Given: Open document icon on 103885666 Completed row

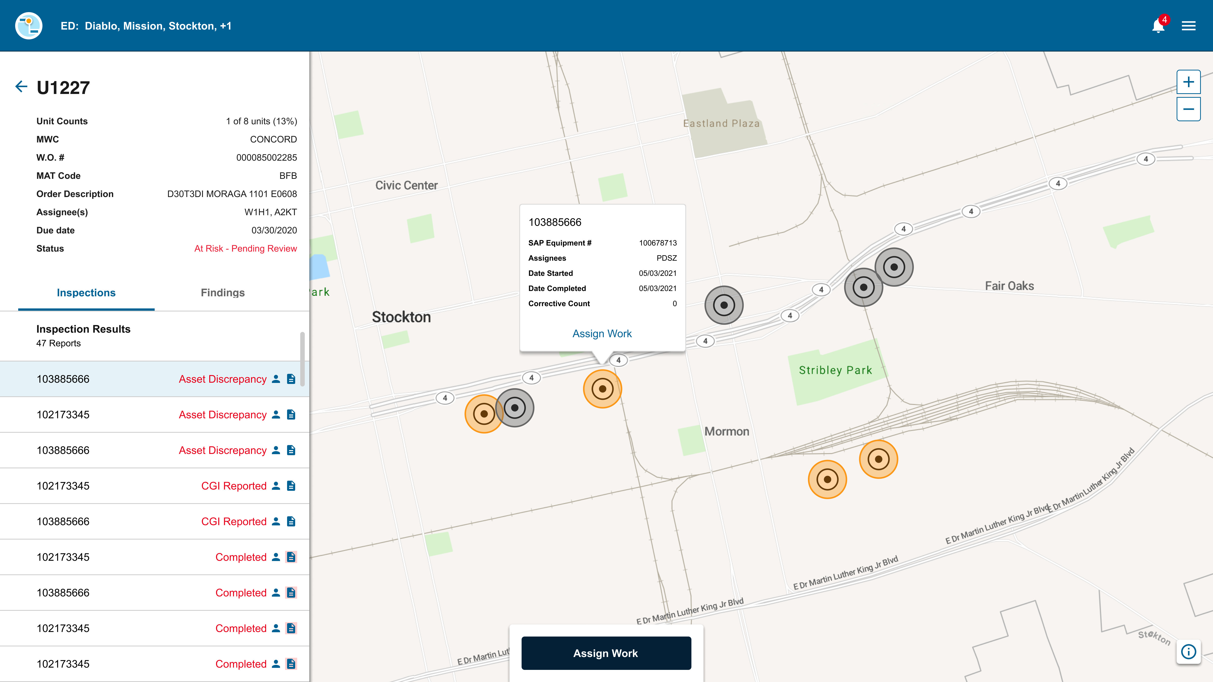Looking at the screenshot, I should coord(291,593).
